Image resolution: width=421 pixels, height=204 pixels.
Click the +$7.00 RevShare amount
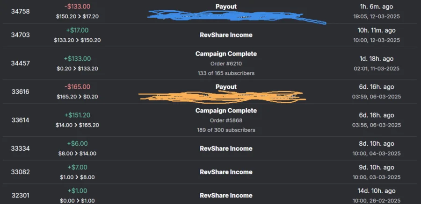(x=77, y=167)
